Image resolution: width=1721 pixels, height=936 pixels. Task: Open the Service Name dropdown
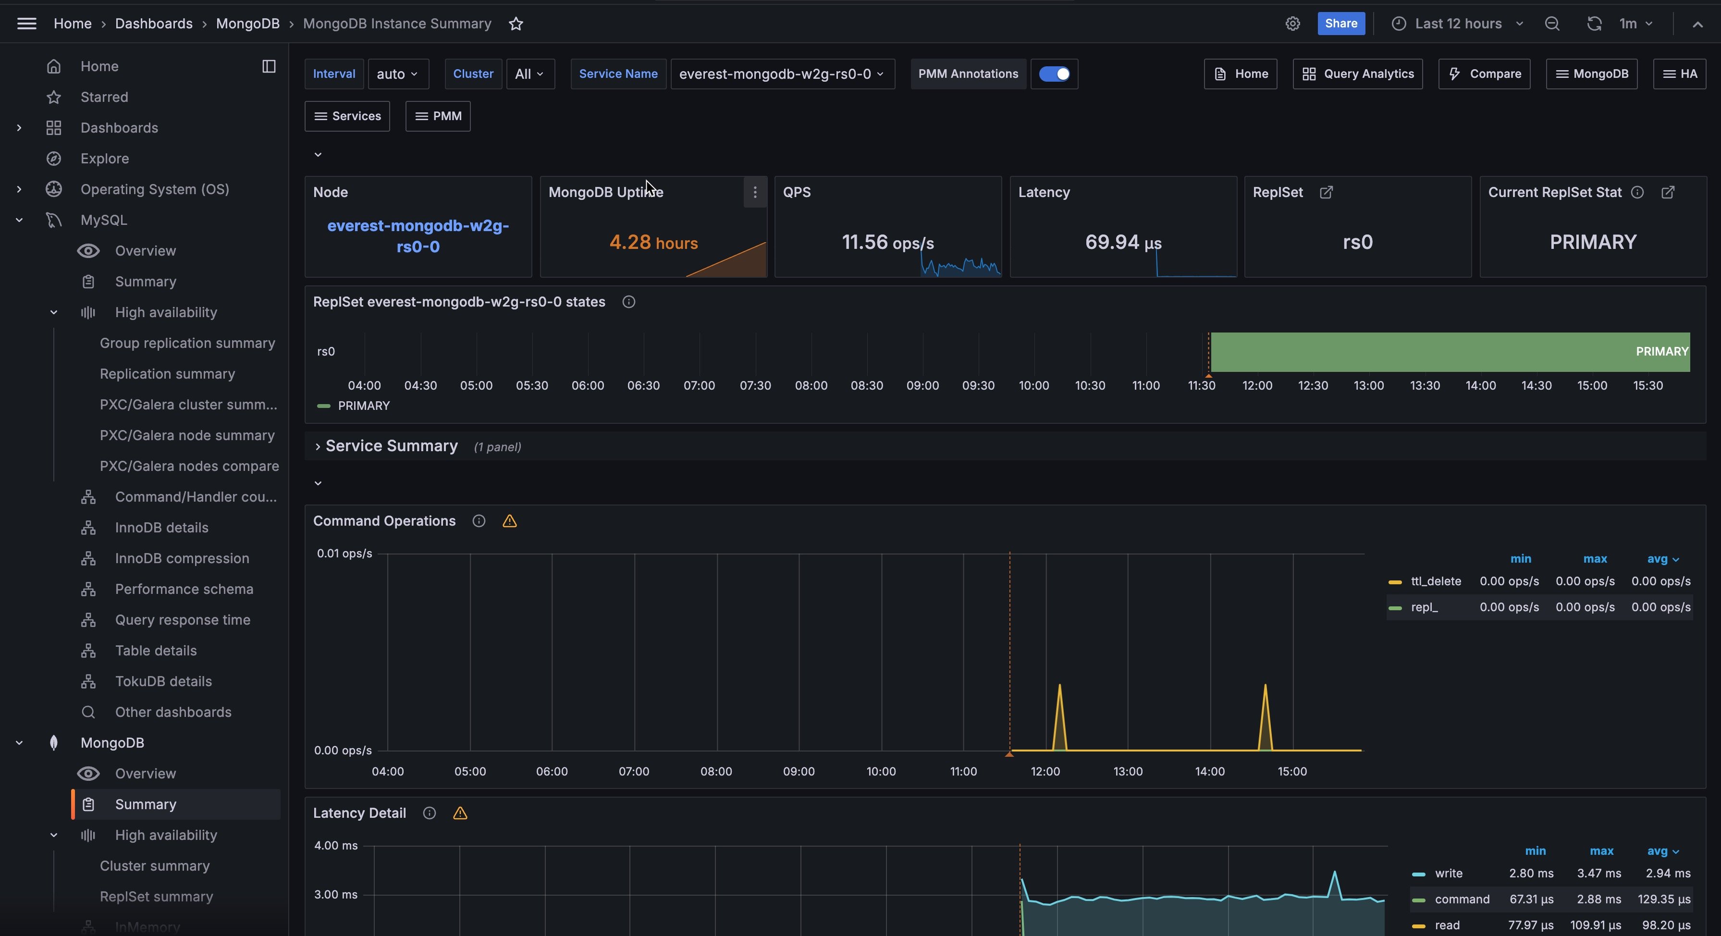pyautogui.click(x=782, y=74)
